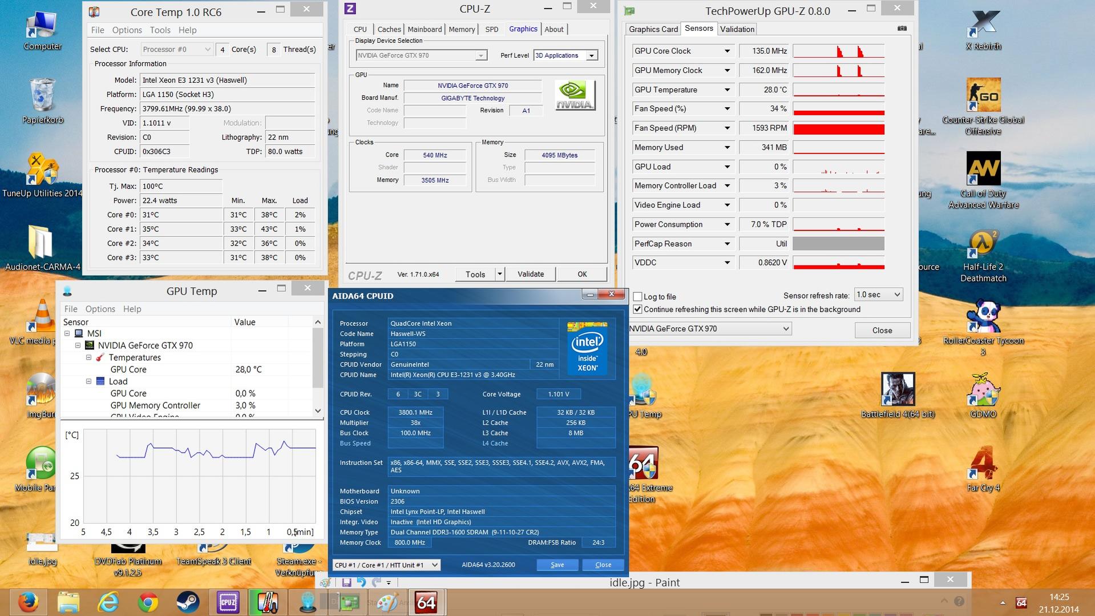Open File Explorer from the taskbar
1095x616 pixels.
68,602
